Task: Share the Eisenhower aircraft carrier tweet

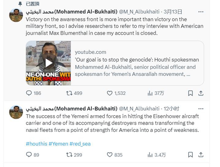Action: point(201,155)
